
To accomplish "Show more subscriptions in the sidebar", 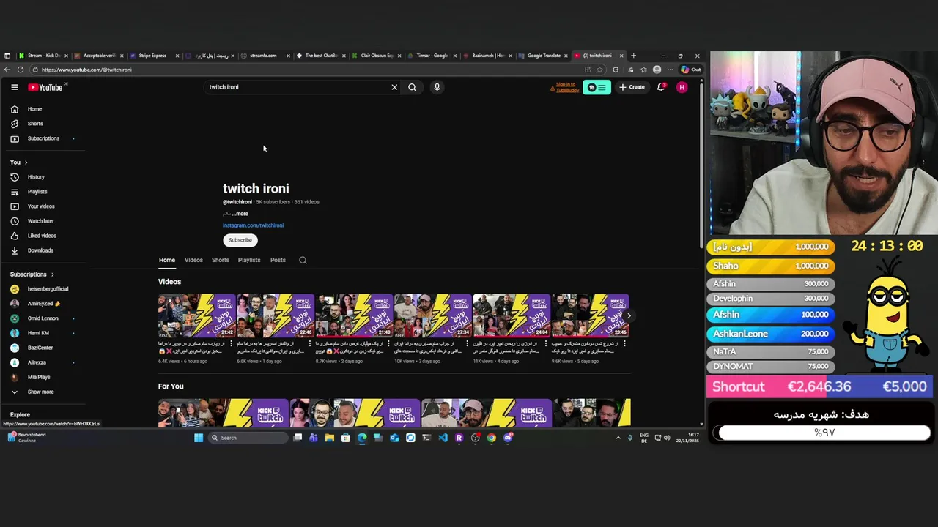I will point(40,392).
